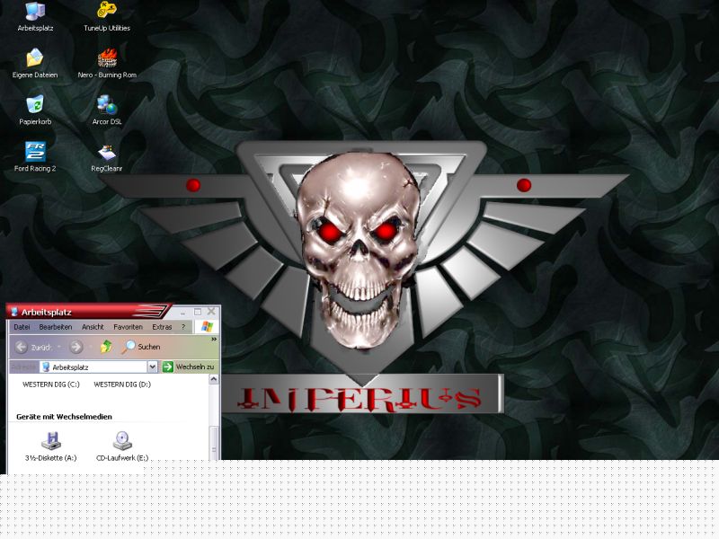
Task: Expand the toolbar overflow chevron
Action: pyautogui.click(x=214, y=340)
